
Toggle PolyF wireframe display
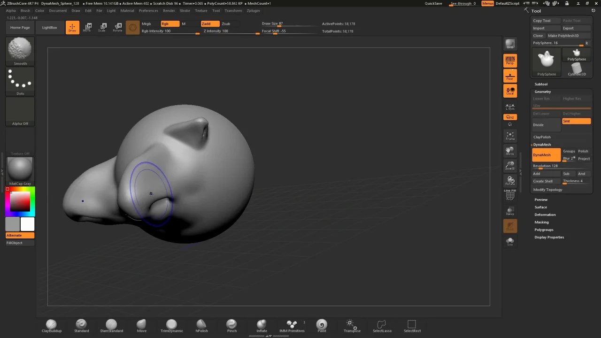pyautogui.click(x=510, y=196)
